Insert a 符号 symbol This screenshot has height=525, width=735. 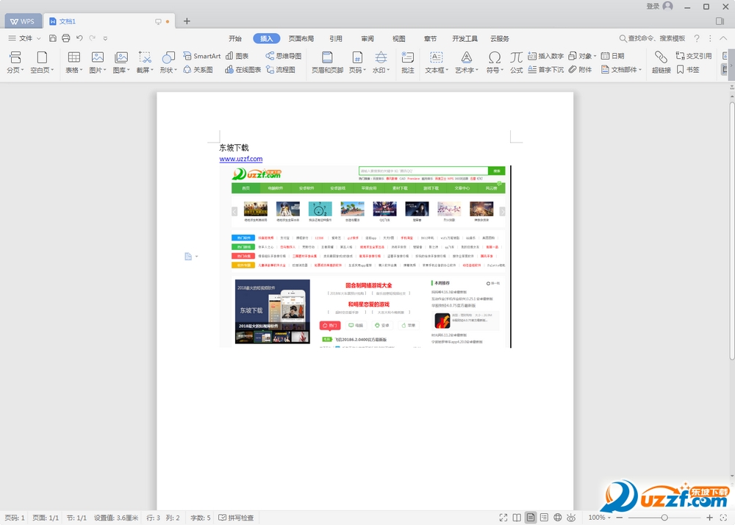(x=495, y=62)
